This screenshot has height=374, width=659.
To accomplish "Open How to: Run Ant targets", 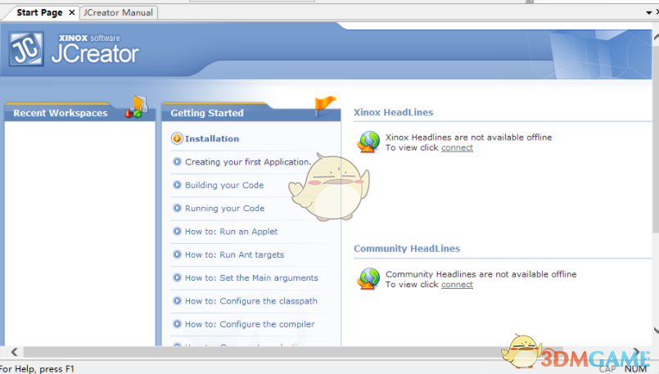I will pyautogui.click(x=234, y=255).
